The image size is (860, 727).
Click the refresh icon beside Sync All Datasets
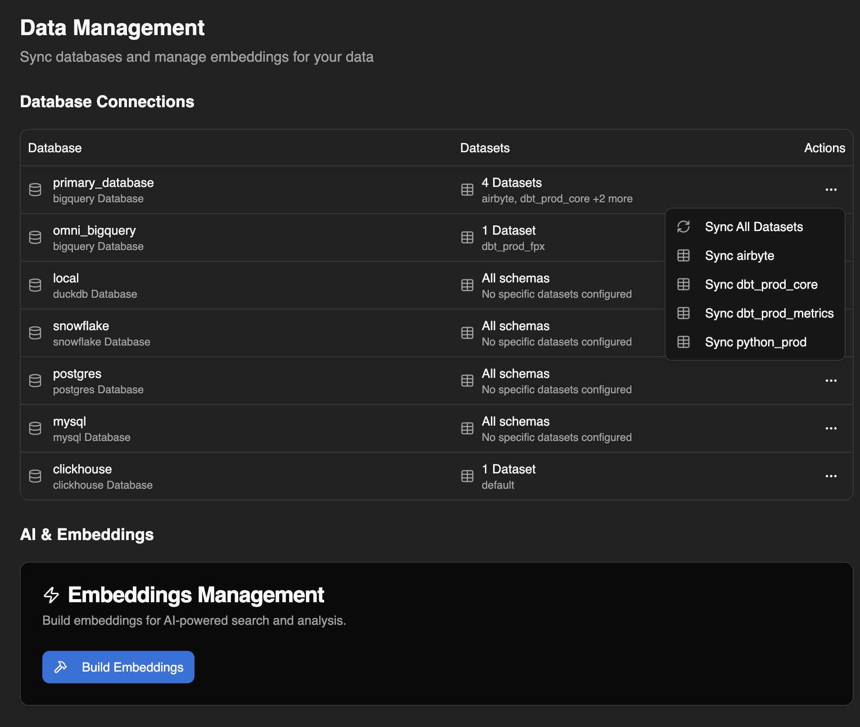(683, 227)
